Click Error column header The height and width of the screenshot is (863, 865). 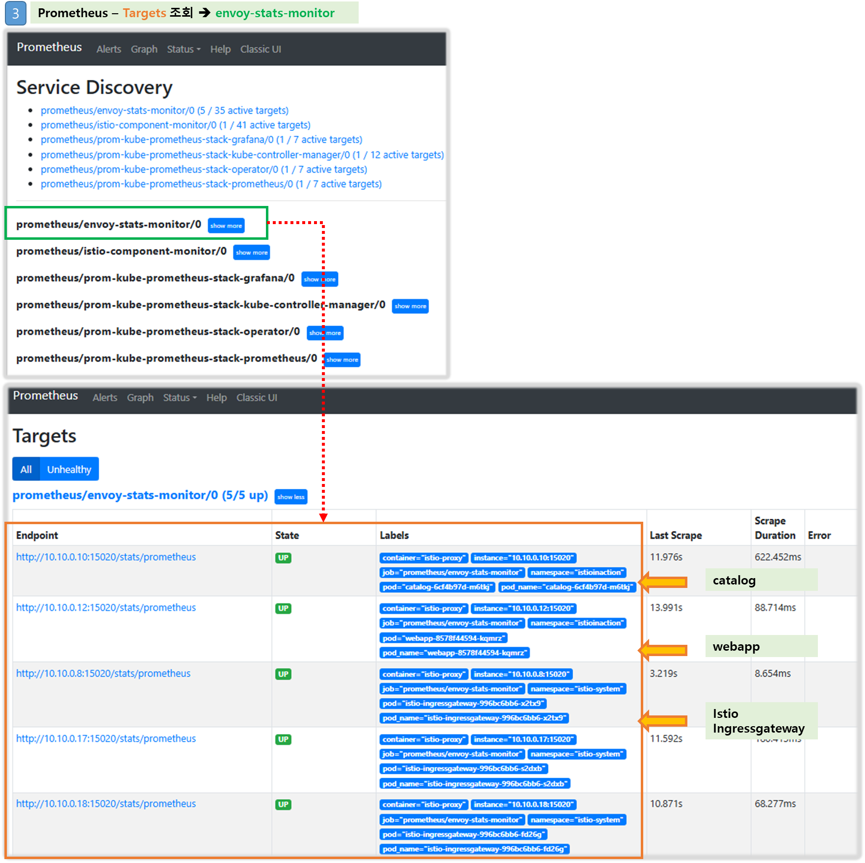pyautogui.click(x=819, y=535)
